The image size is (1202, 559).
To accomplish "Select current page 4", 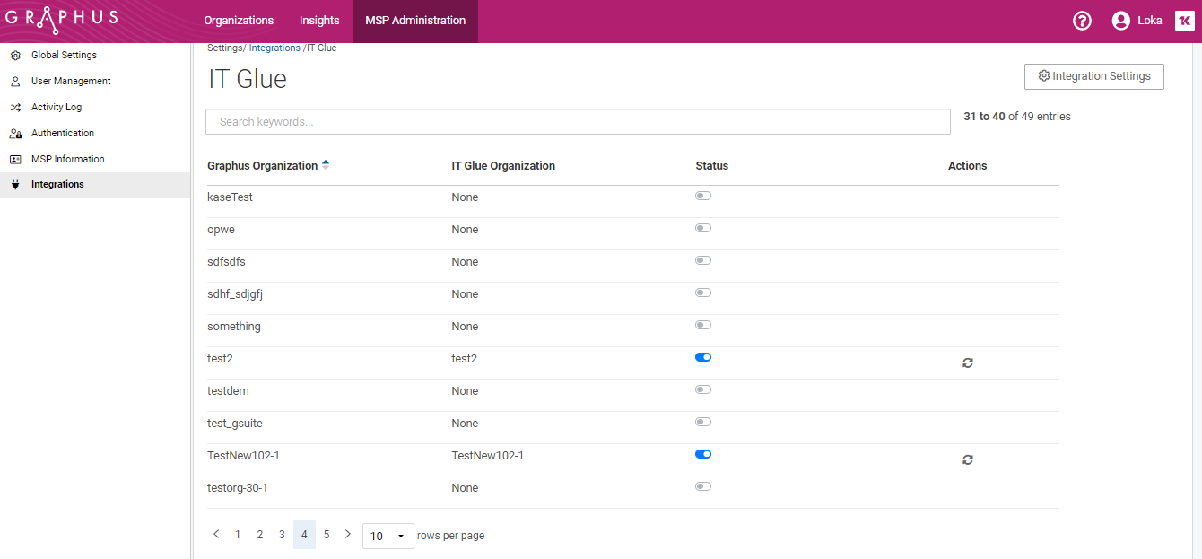I will (304, 535).
